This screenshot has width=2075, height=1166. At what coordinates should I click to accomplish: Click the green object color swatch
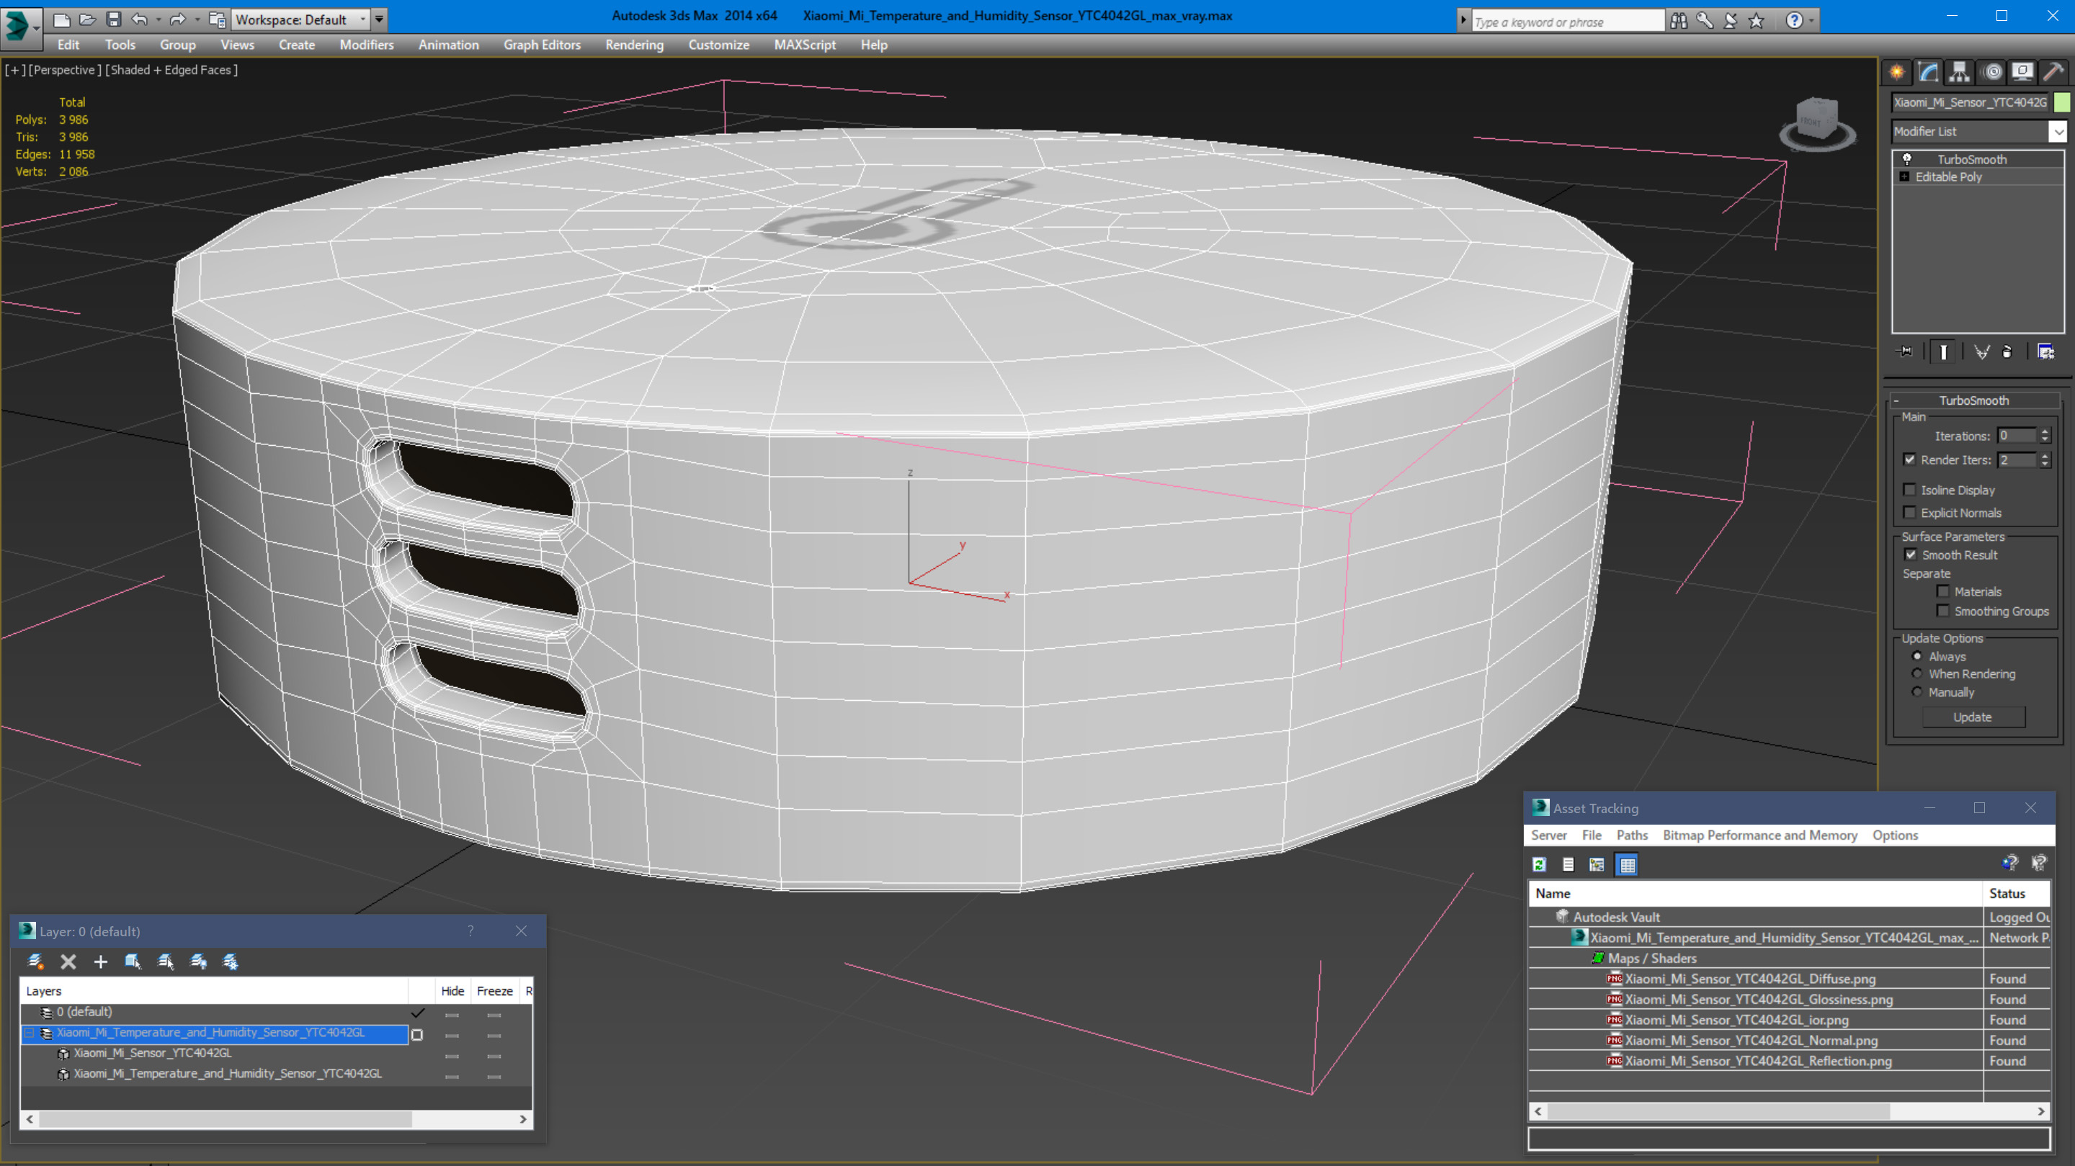[2062, 102]
